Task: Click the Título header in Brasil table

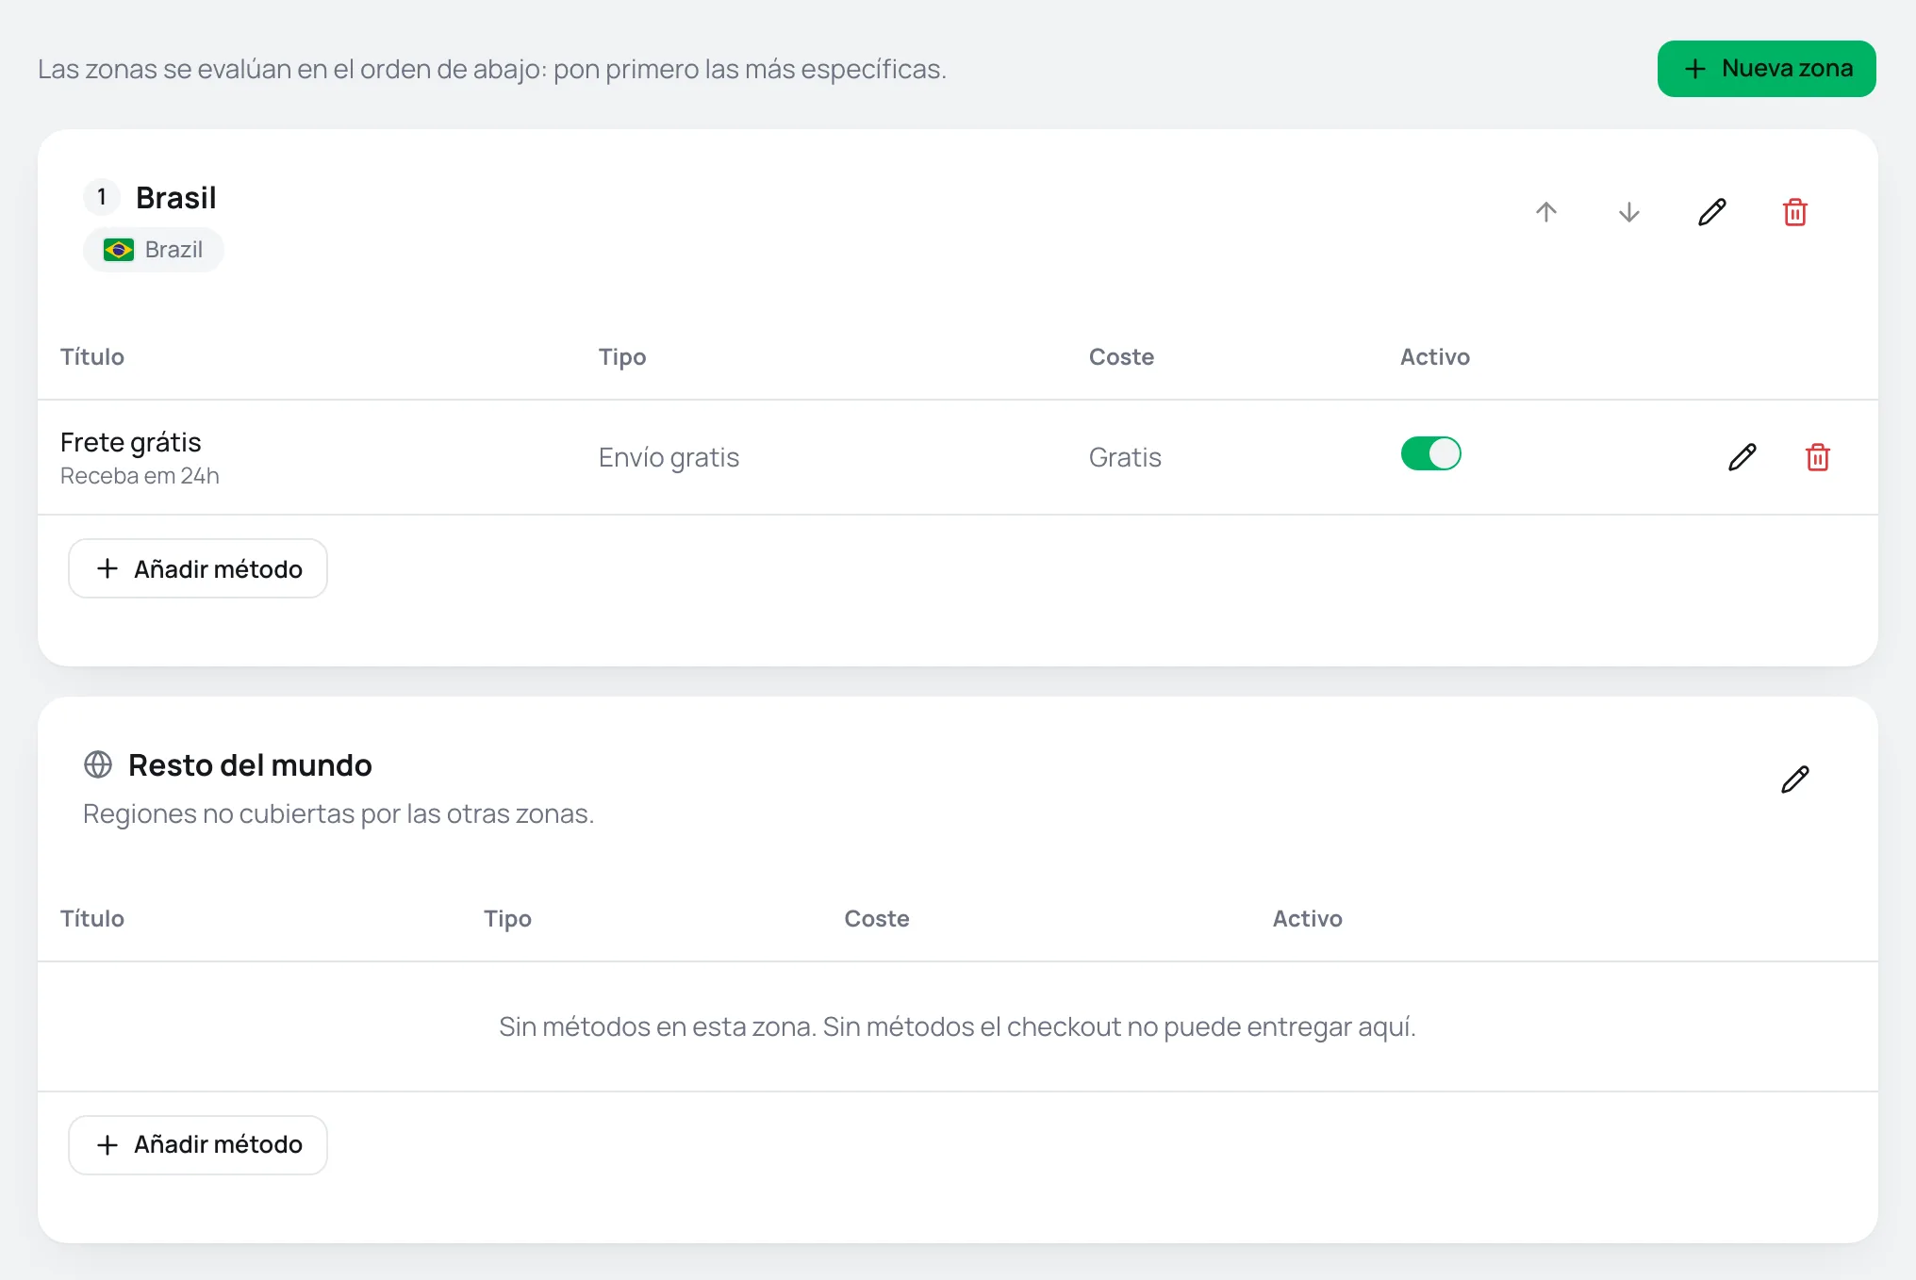Action: point(92,356)
